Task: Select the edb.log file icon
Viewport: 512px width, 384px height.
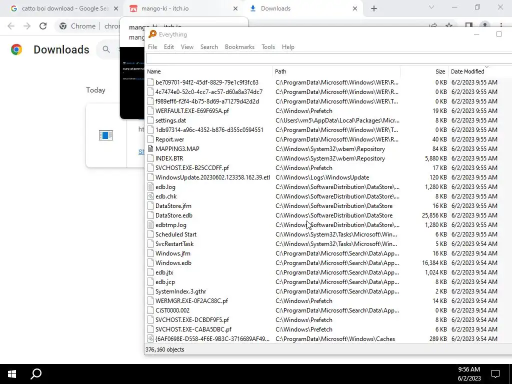Action: (150, 187)
